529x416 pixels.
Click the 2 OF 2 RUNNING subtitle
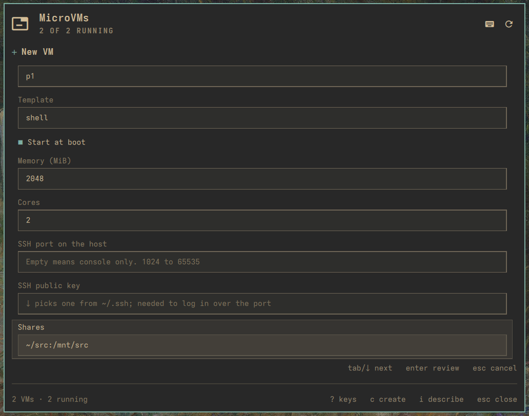[x=76, y=31]
